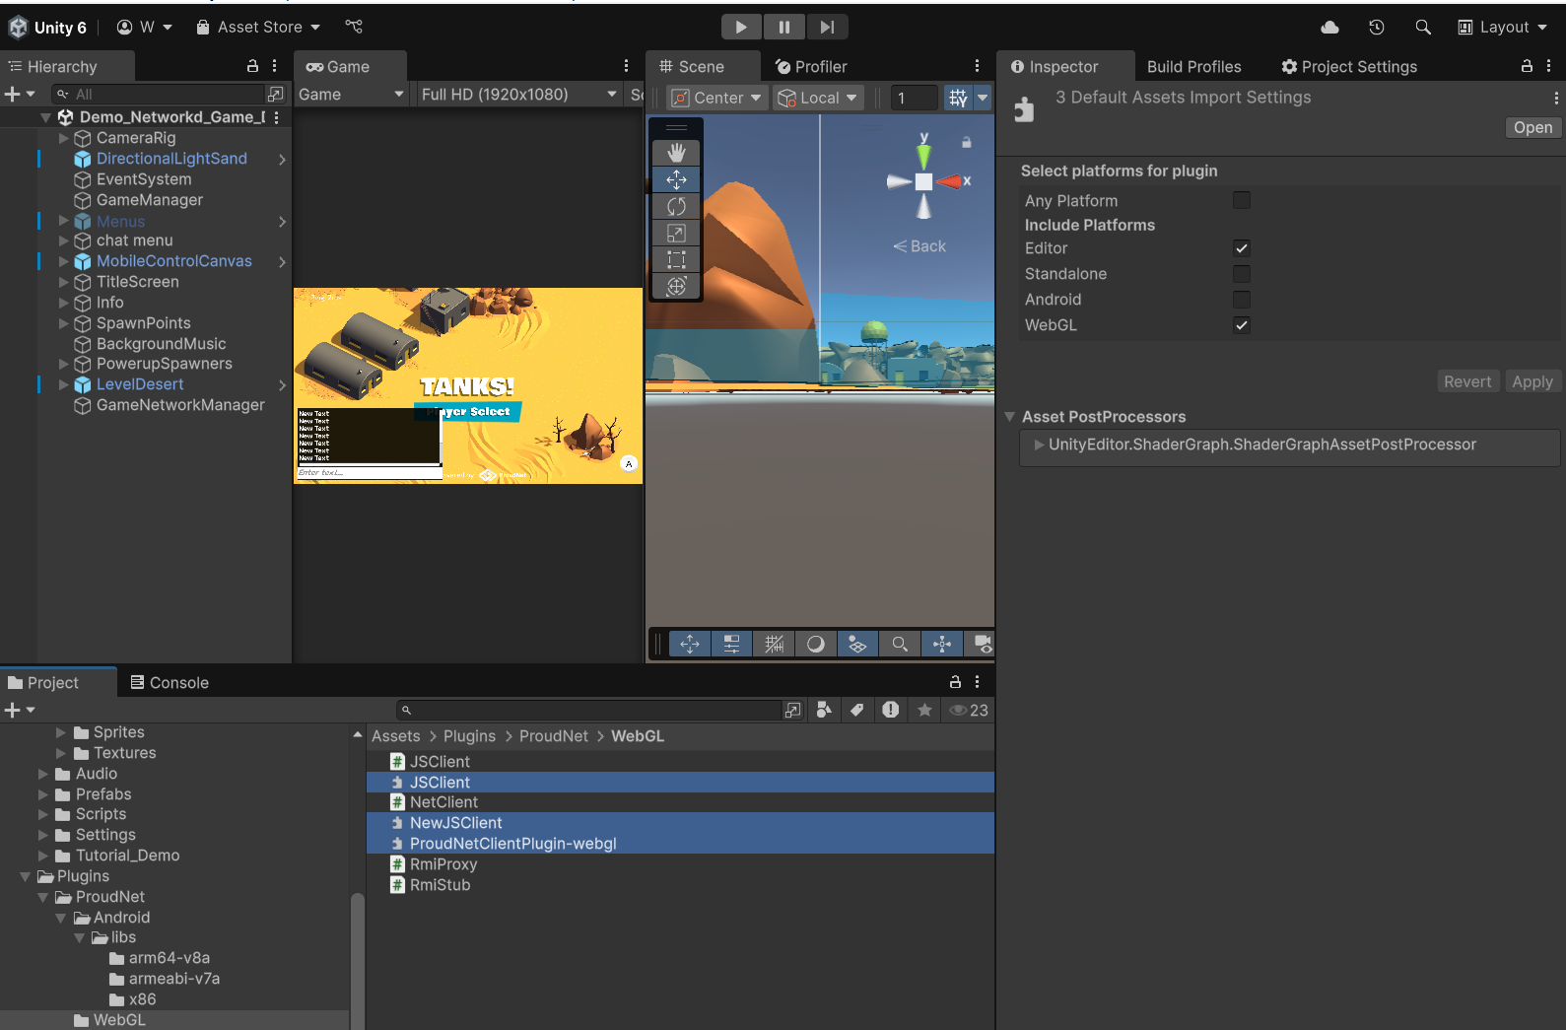Choose the Scale tool in Scene tools

pos(676,233)
